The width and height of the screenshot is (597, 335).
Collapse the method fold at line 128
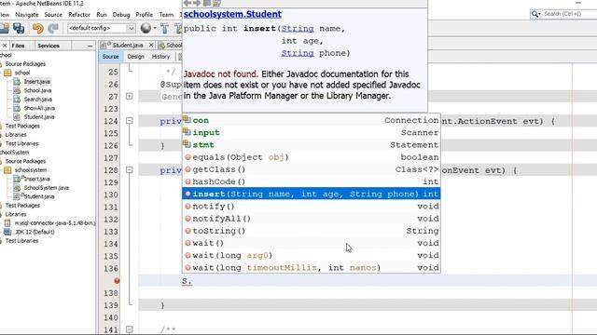[x=130, y=169]
